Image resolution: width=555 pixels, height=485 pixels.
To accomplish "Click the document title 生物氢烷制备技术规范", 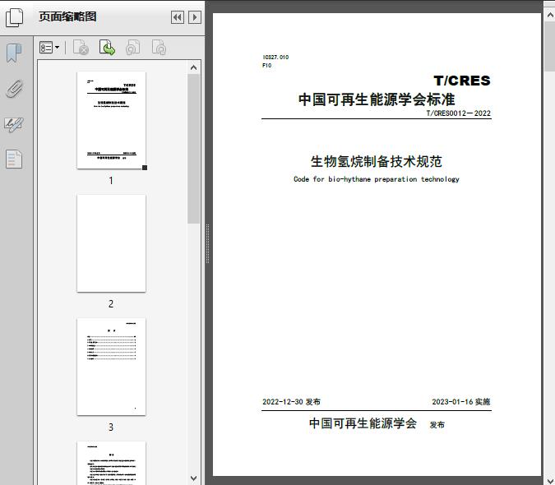I will (377, 161).
